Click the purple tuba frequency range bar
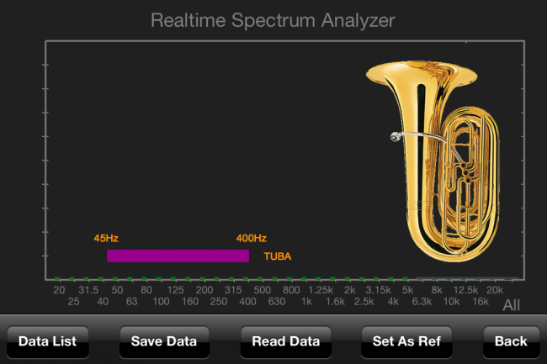 178,256
